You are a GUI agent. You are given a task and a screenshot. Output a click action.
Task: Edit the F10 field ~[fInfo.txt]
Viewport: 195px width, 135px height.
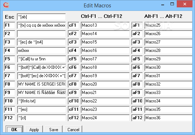pyautogui.click(x=41, y=101)
